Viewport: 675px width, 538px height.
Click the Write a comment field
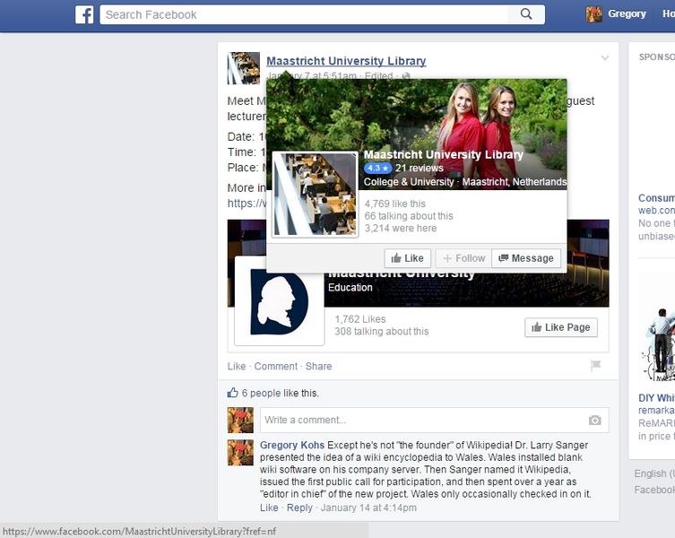coord(421,420)
